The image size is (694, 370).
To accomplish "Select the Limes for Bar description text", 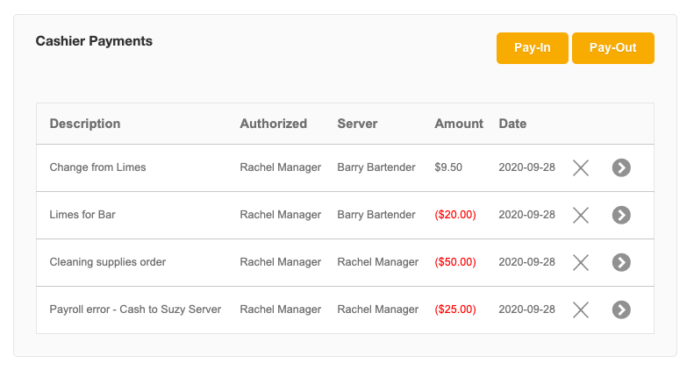I will pos(82,215).
